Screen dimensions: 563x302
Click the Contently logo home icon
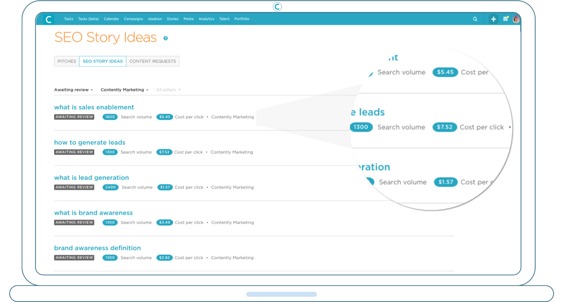tap(48, 19)
